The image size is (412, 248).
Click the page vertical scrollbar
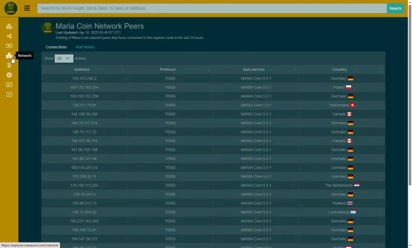pyautogui.click(x=410, y=94)
